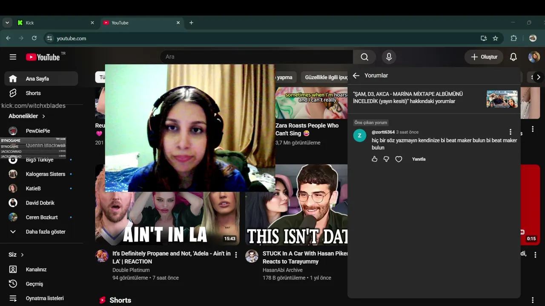This screenshot has width=545, height=306.
Task: Open Double Platinum channel name link
Action: [131, 270]
